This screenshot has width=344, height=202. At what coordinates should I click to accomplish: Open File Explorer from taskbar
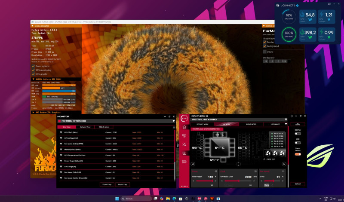(168, 199)
